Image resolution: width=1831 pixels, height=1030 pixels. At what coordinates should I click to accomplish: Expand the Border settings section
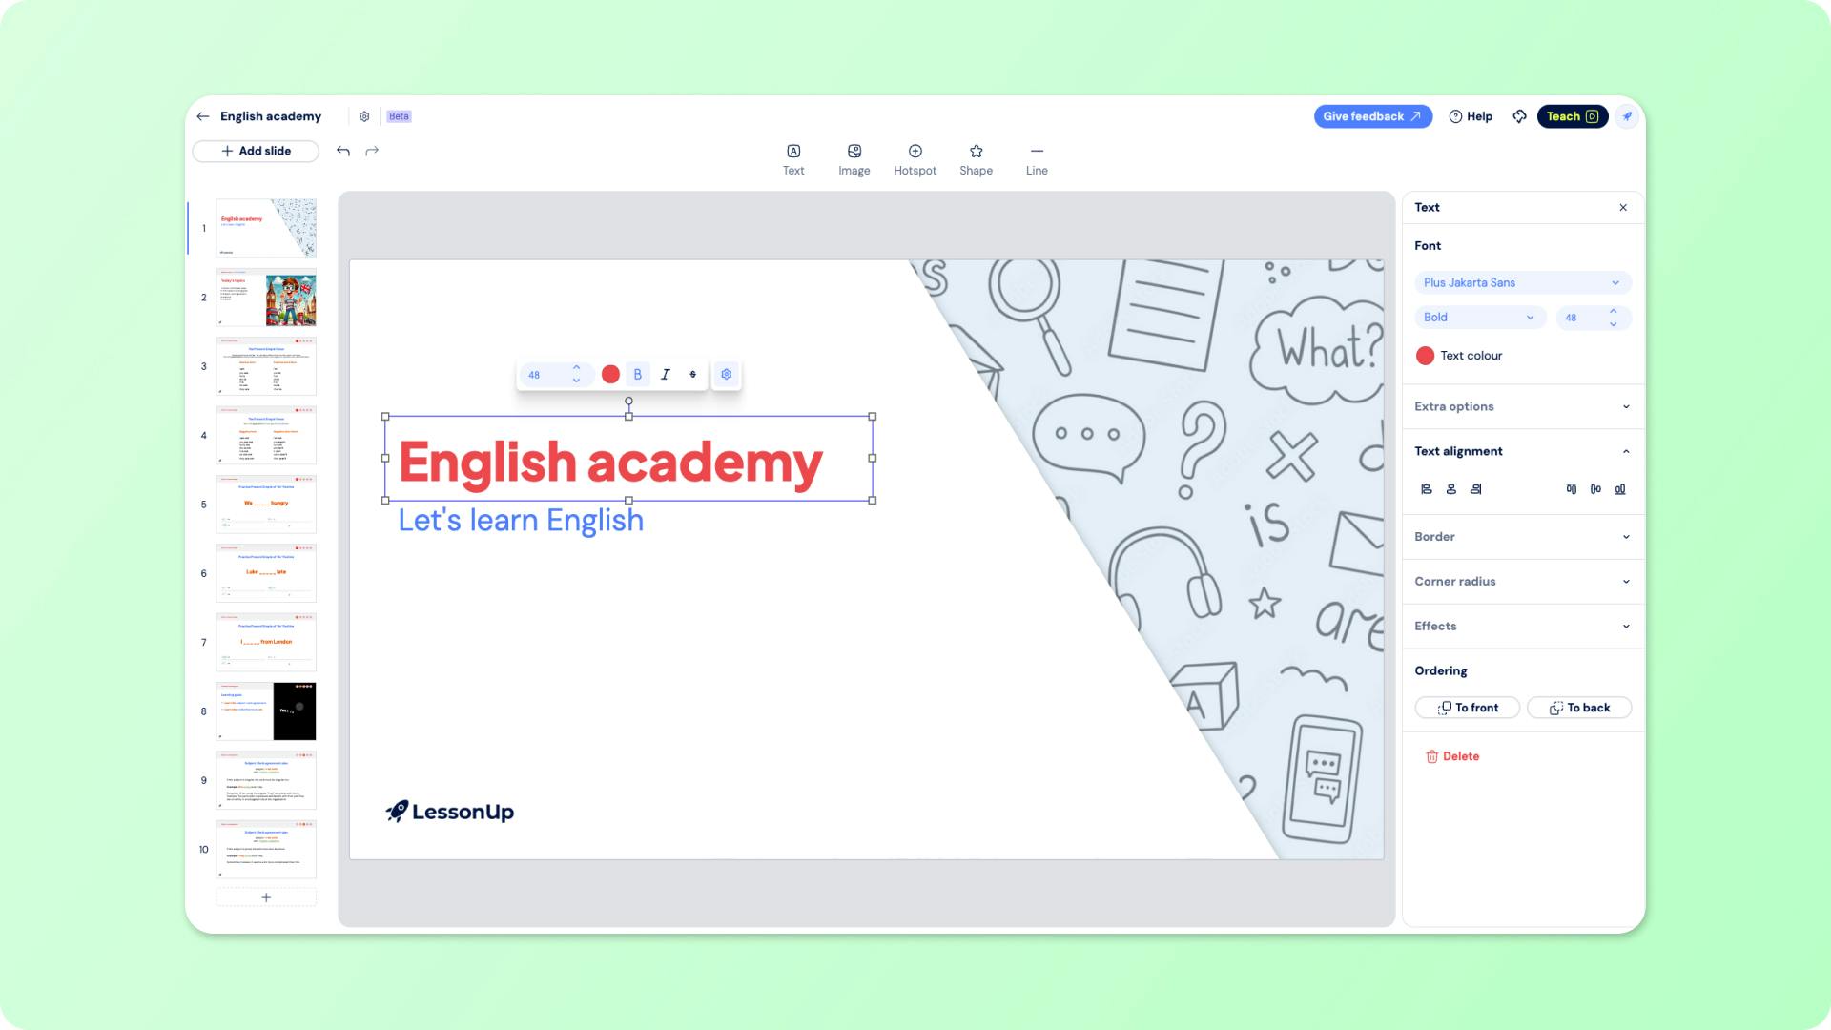(1520, 537)
